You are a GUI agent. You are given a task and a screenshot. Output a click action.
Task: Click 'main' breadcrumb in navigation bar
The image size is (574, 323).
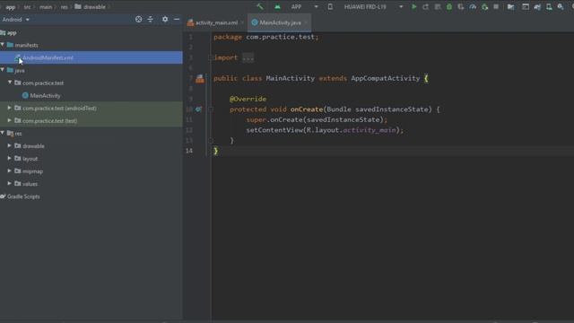(x=46, y=7)
